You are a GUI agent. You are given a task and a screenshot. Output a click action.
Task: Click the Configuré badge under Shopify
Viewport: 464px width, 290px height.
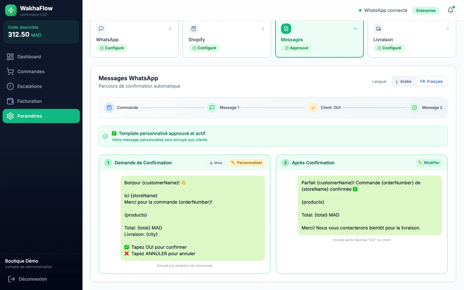pos(204,48)
